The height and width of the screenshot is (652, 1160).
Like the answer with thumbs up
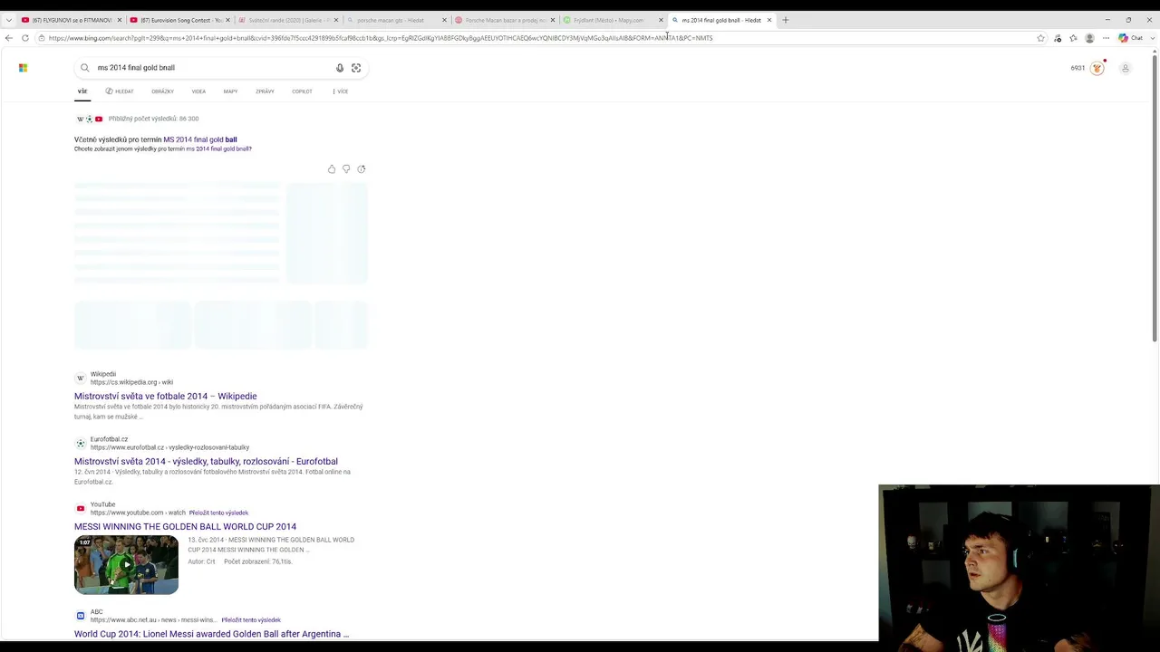tap(332, 169)
